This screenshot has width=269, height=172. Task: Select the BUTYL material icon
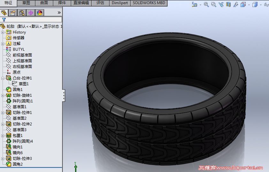click(x=9, y=49)
